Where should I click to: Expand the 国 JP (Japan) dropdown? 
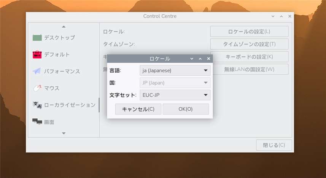[175, 83]
